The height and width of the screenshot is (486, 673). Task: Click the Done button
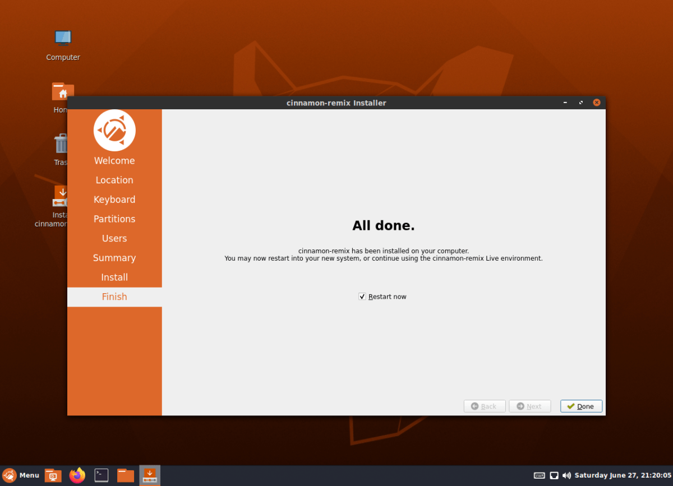(x=581, y=406)
